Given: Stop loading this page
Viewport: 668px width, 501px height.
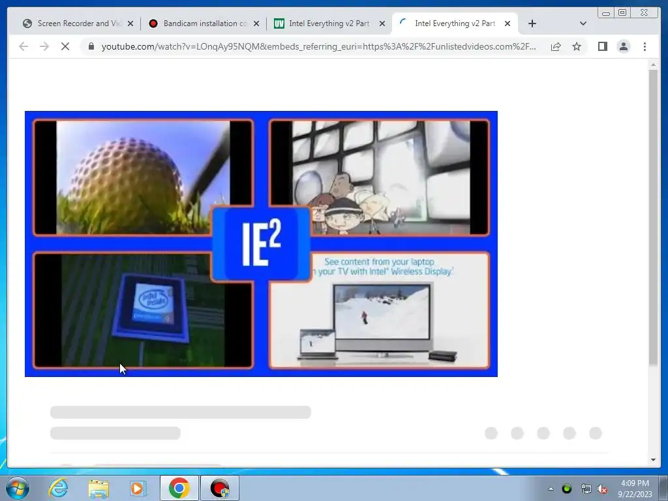Looking at the screenshot, I should pos(65,46).
